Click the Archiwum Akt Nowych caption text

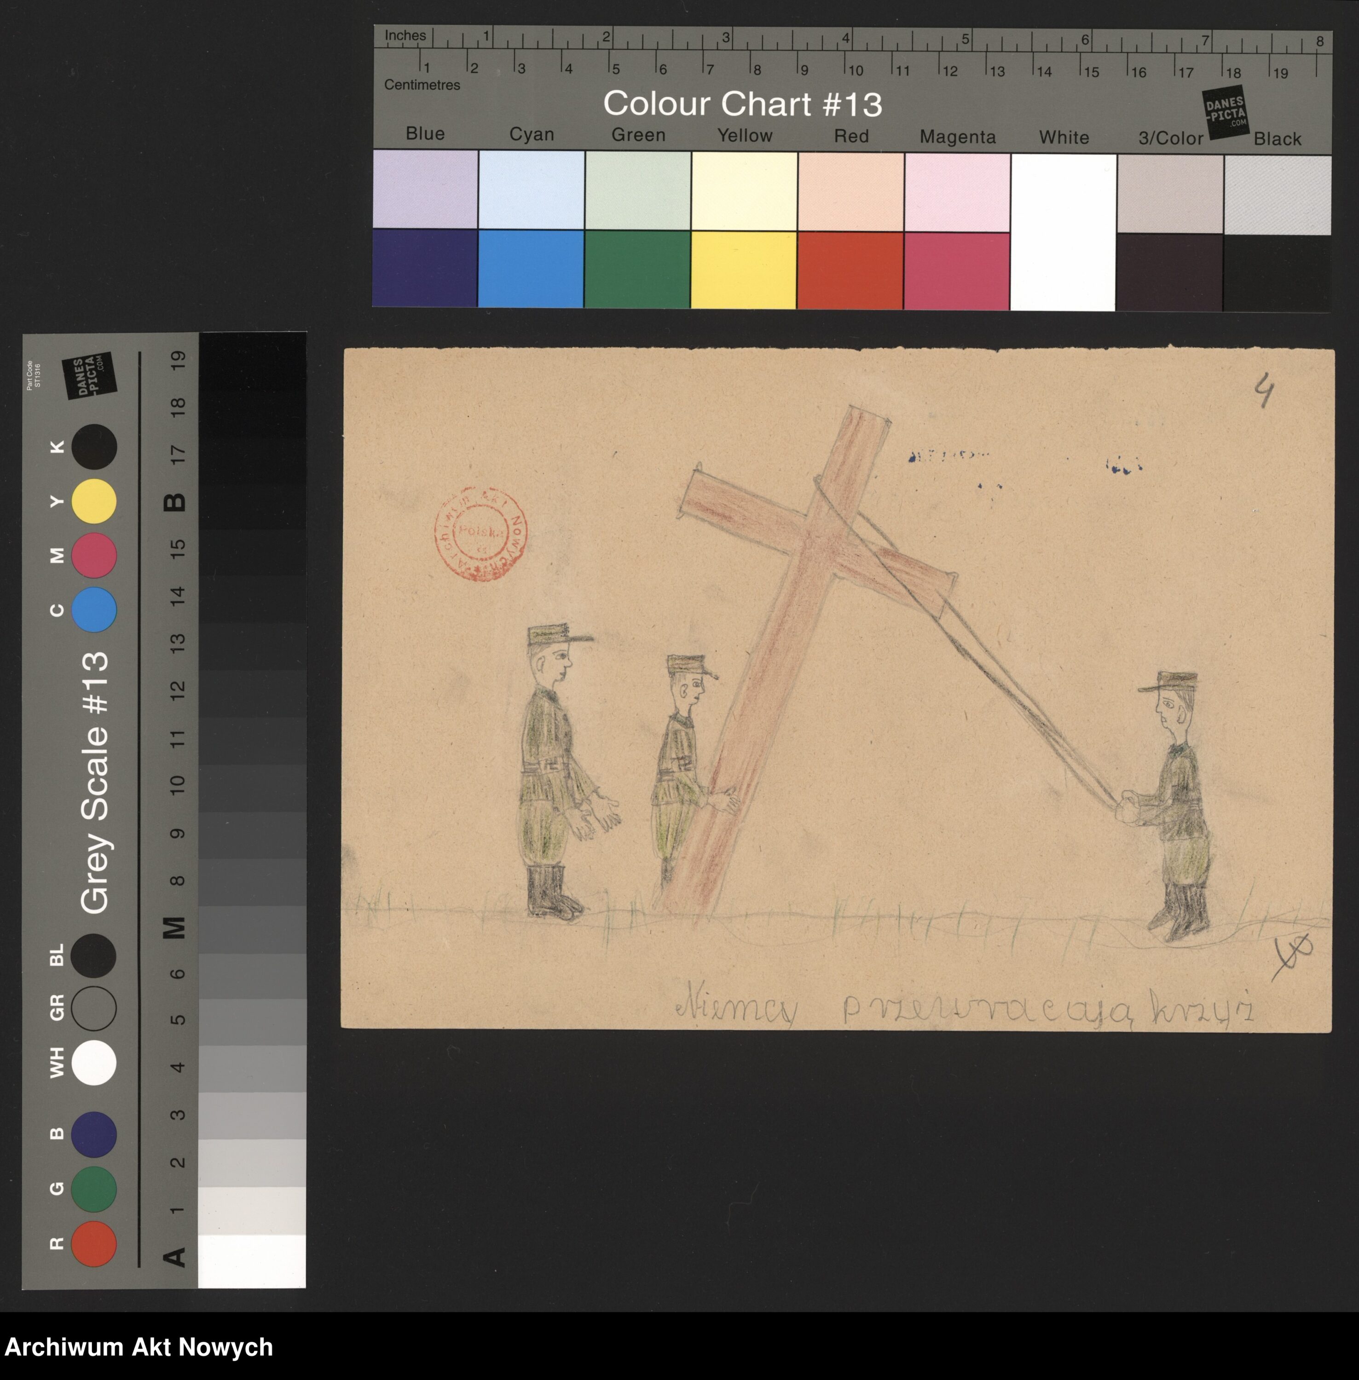(x=139, y=1346)
